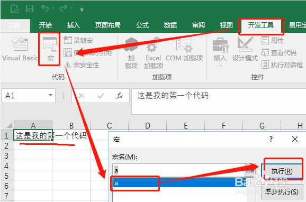The image size is (306, 202).
Task: Customize the quick access toolbar
Action: (x=82, y=9)
